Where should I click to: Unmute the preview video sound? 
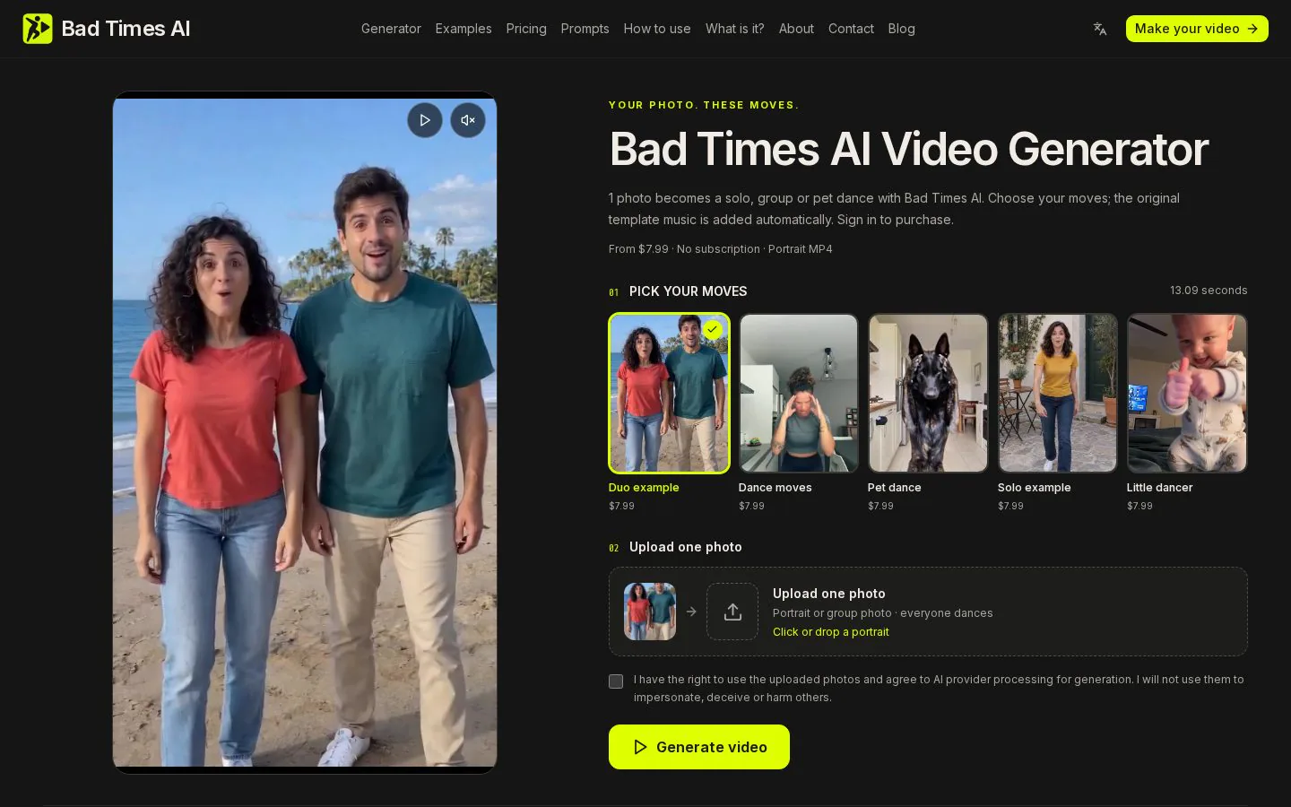pyautogui.click(x=468, y=120)
